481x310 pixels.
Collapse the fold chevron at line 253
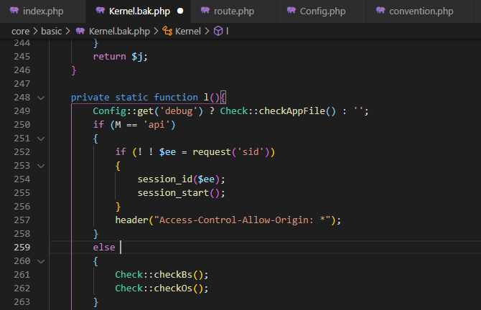(41, 166)
